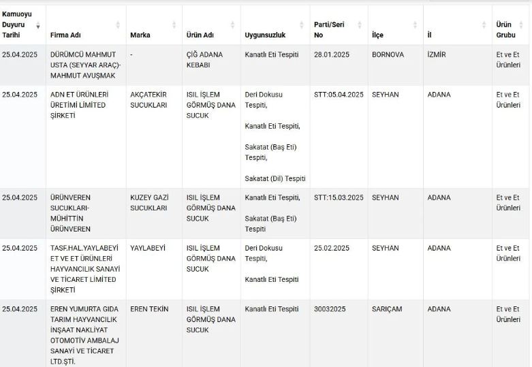Click ISIL İŞLEM GÖRMÜŞ DANA SUCUK in AKÇATEKİR row

point(211,105)
